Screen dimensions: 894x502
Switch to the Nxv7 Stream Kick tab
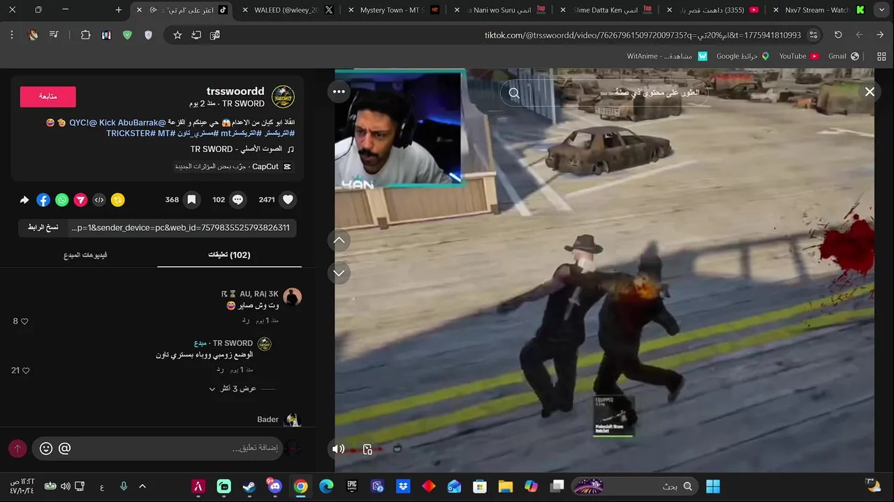click(x=816, y=10)
